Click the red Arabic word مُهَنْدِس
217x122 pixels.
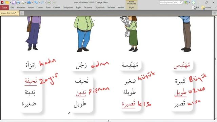click(x=182, y=65)
